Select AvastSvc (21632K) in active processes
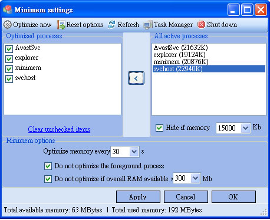This screenshot has width=270, height=220. [x=209, y=48]
